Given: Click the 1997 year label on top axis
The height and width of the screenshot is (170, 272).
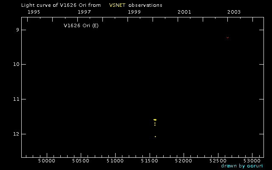Looking at the screenshot, I should click(84, 12).
